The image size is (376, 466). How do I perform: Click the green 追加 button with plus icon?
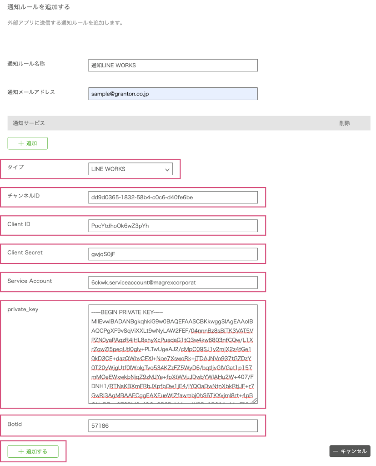click(27, 143)
